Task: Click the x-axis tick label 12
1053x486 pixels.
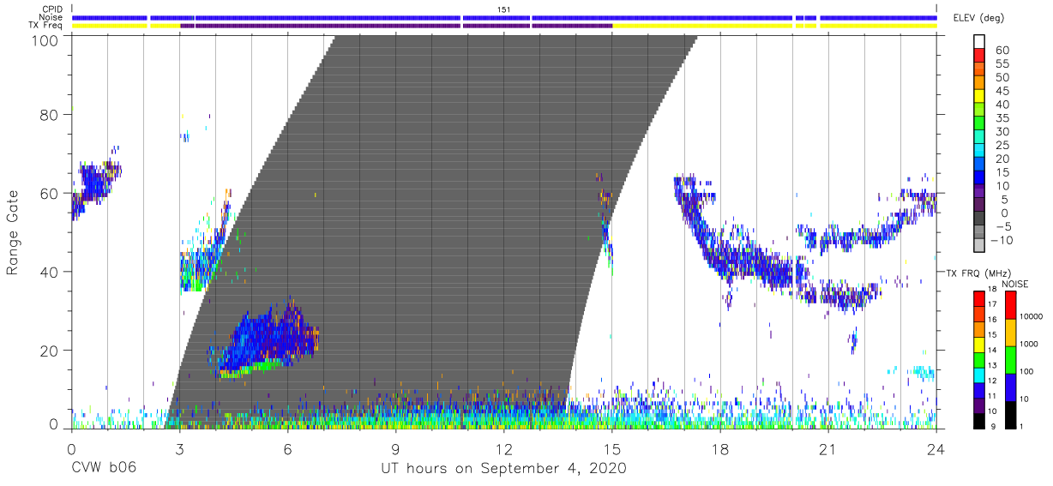Action: click(x=503, y=449)
